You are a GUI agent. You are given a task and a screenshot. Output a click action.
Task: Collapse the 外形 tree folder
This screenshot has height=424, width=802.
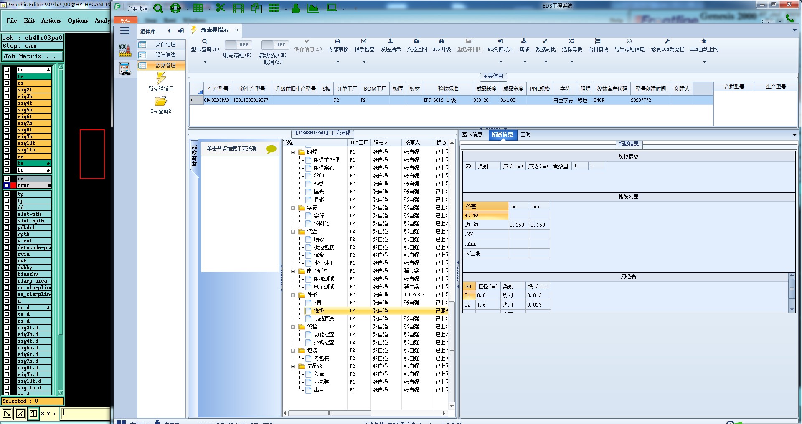tap(294, 295)
